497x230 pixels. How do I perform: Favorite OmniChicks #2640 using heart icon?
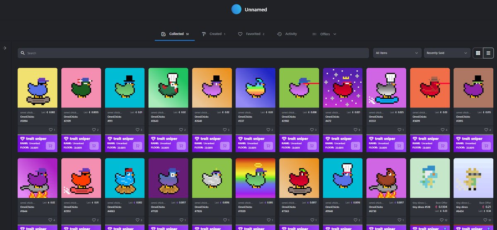pyautogui.click(x=225, y=130)
